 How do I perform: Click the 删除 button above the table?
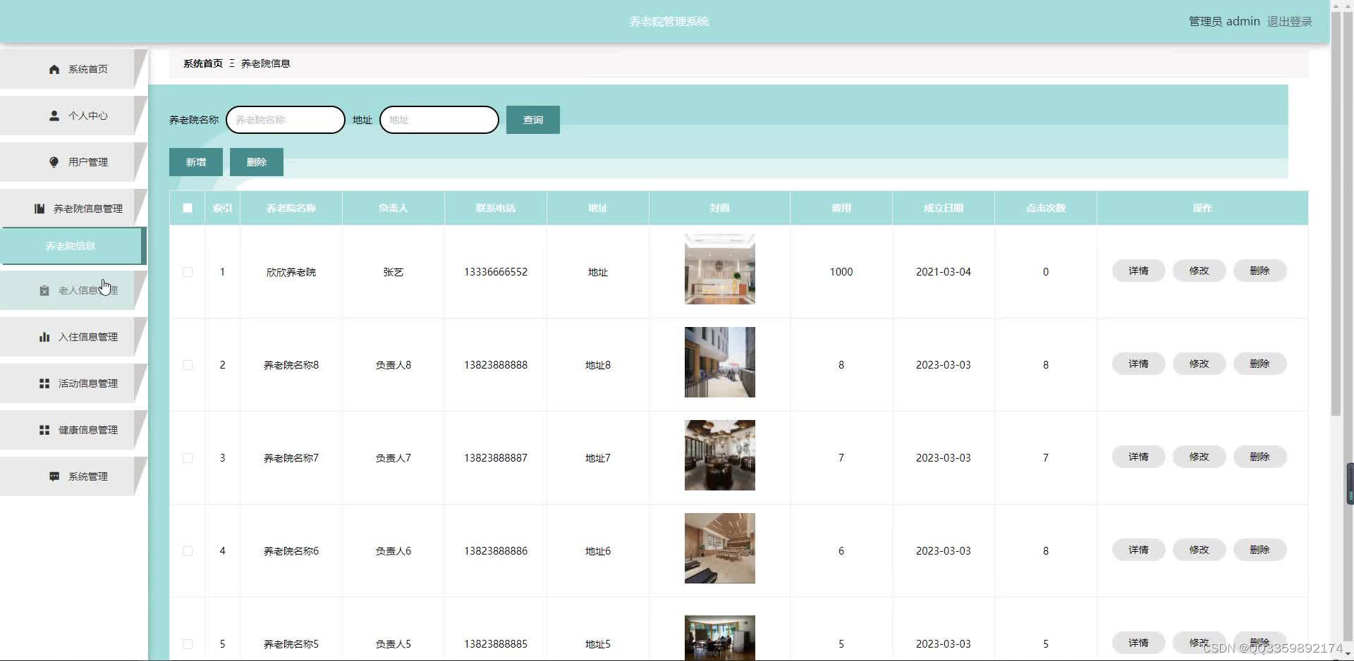click(257, 162)
